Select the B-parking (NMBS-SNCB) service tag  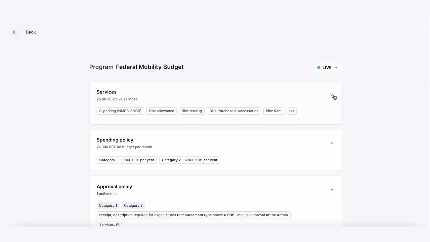click(120, 111)
